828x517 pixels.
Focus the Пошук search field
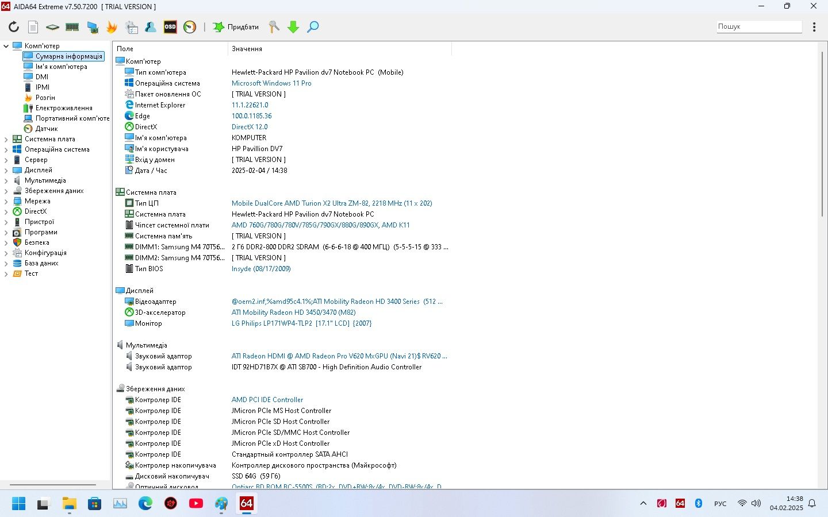tap(759, 26)
